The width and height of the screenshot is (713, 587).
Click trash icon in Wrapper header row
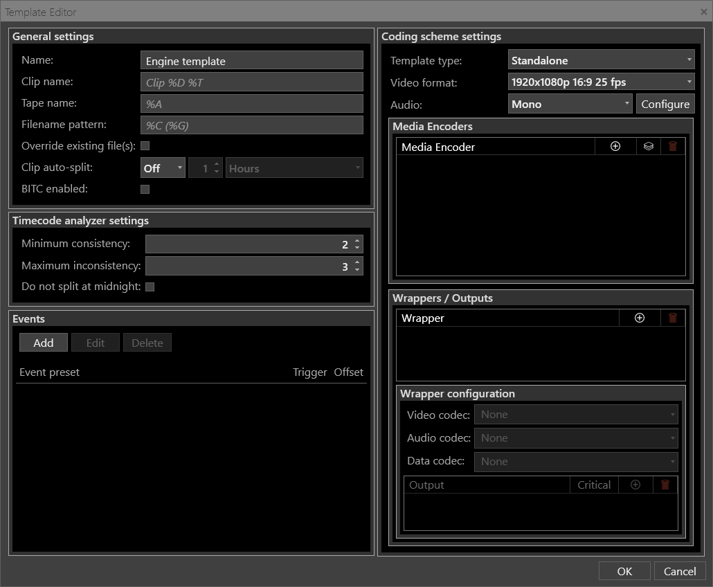click(x=672, y=318)
